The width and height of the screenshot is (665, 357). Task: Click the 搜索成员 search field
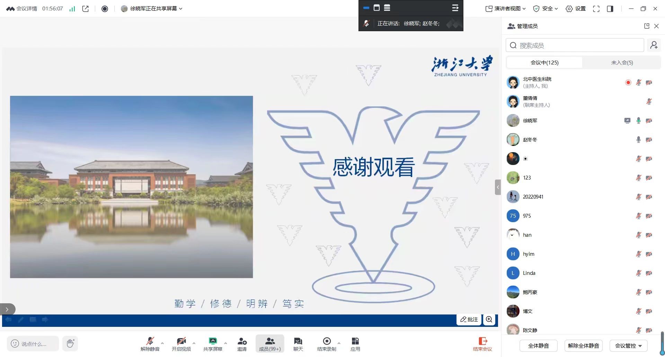pyautogui.click(x=575, y=45)
